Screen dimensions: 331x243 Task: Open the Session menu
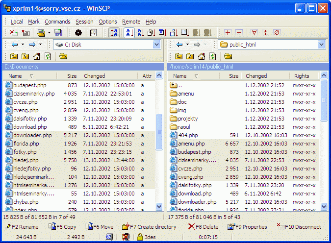click(84, 22)
